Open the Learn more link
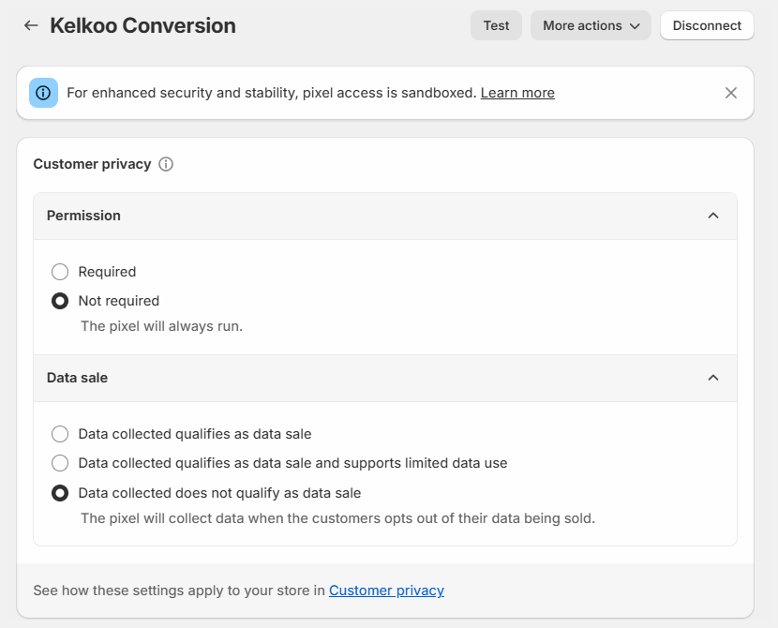Screen dimensions: 778x628 pyautogui.click(x=516, y=93)
